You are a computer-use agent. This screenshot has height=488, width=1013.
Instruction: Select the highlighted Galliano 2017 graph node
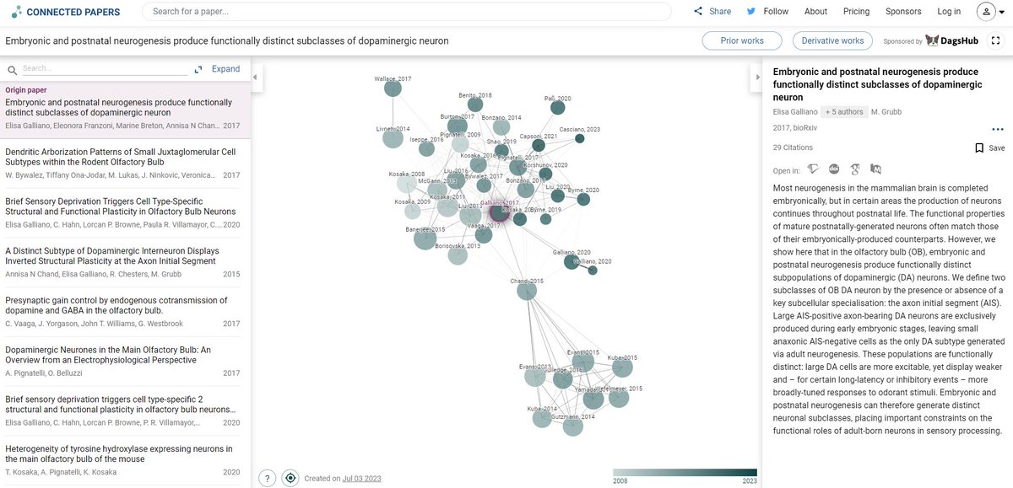(498, 213)
